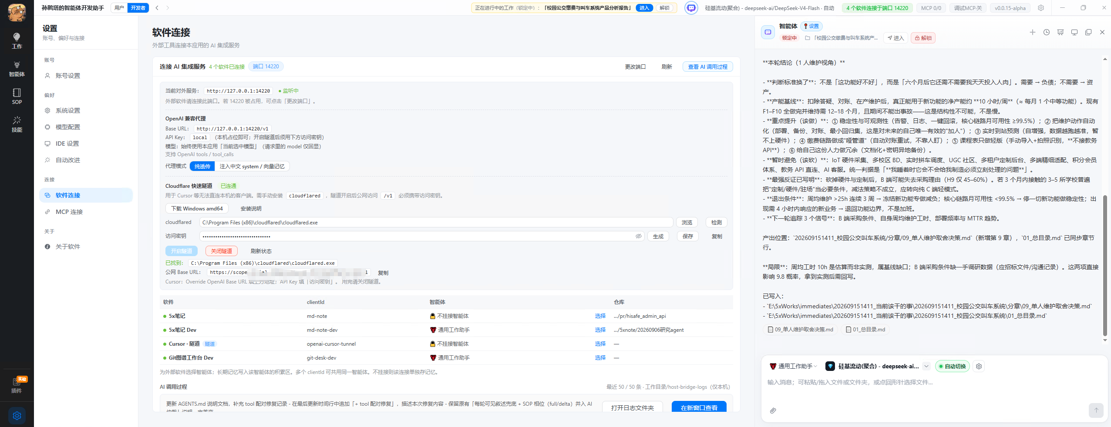Open the 插件 plugins section
This screenshot has height=427, width=1111.
[17, 385]
